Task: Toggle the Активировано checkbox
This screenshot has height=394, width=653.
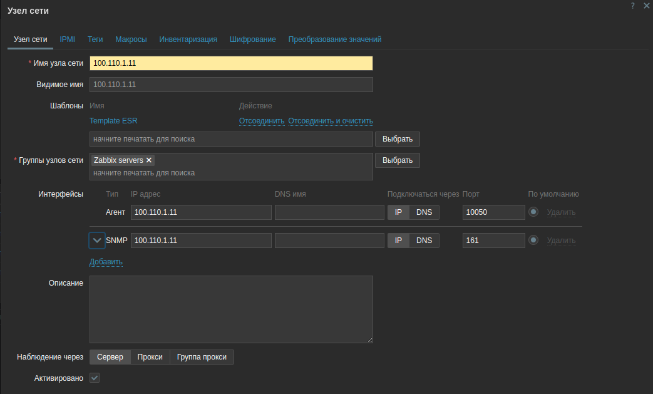Action: [95, 378]
